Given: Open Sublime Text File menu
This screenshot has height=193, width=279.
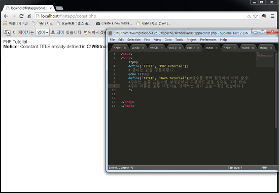Looking at the screenshot, I should pos(112,40).
